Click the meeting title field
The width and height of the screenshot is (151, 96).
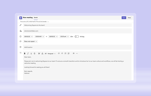tap(77, 25)
